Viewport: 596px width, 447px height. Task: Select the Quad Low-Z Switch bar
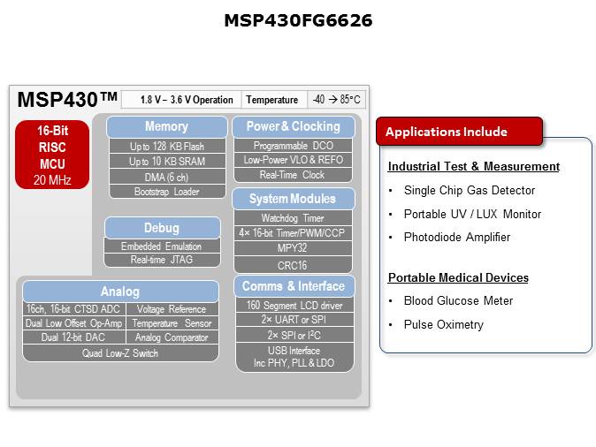(x=120, y=352)
